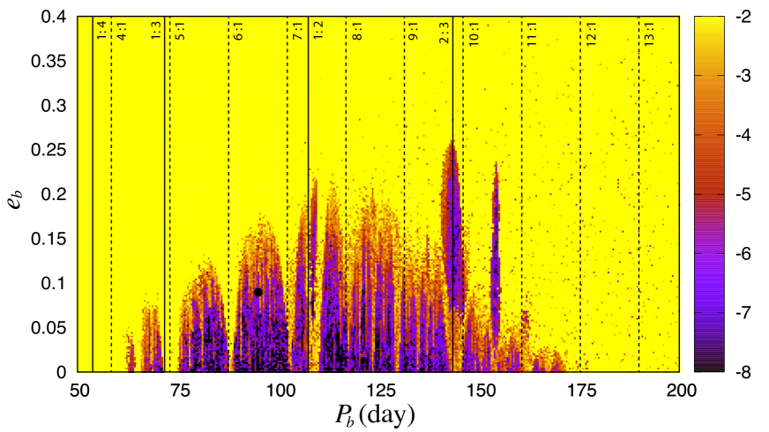Click the x-axis title 'P_b (day)'
The image size is (769, 432).
click(x=375, y=416)
